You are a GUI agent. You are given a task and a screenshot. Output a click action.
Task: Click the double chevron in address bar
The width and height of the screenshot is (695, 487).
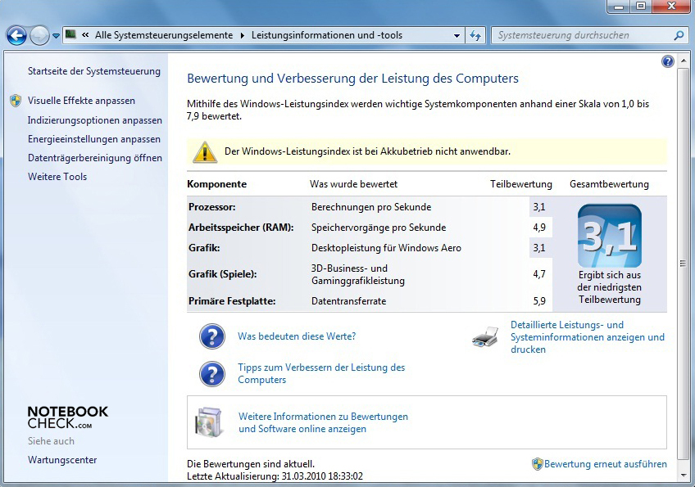pos(85,35)
